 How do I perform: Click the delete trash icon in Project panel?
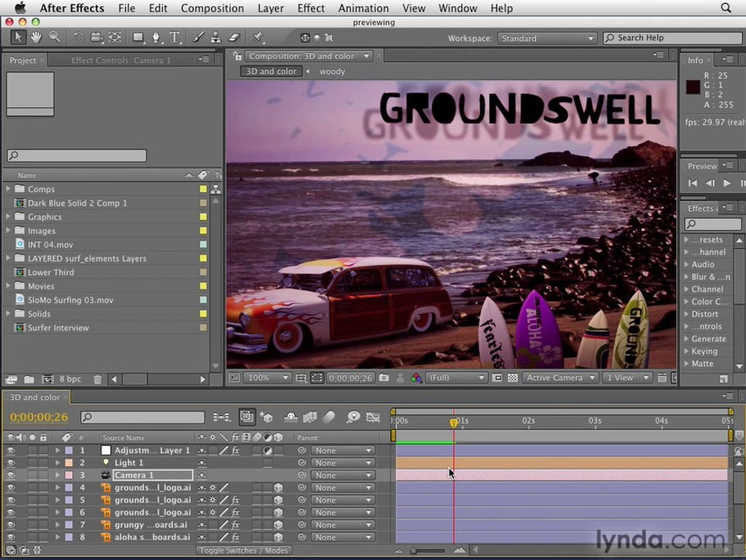[x=98, y=380]
